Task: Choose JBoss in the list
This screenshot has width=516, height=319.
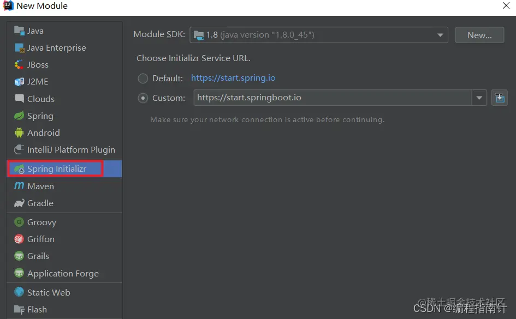Action: click(64, 65)
